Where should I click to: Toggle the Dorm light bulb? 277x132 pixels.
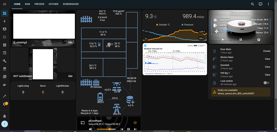tap(43, 92)
